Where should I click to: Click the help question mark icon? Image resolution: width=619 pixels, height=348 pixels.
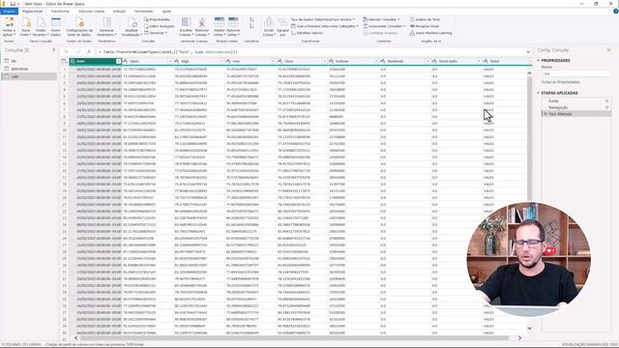click(x=615, y=12)
